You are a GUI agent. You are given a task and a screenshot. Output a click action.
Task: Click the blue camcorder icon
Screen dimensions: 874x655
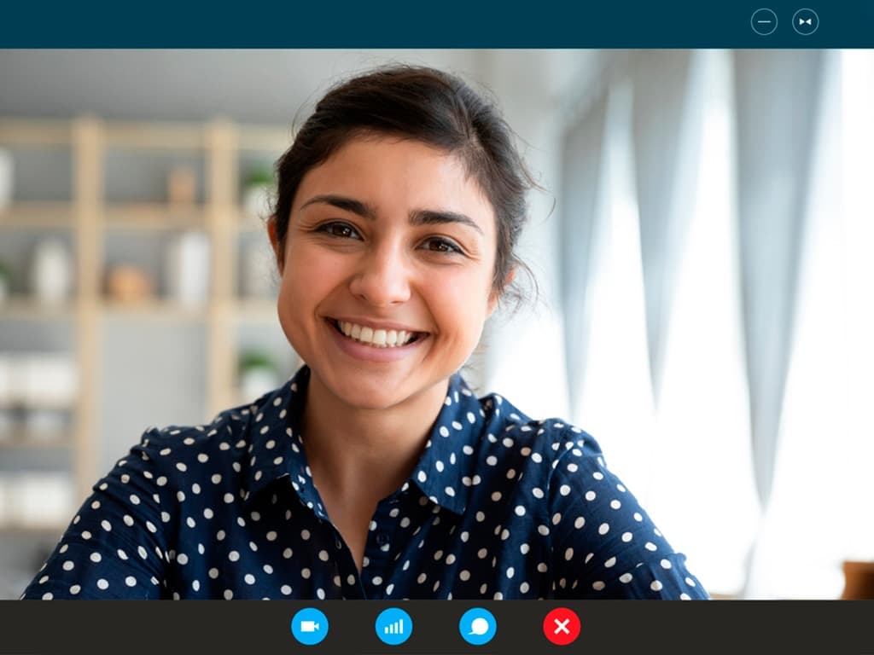click(x=309, y=627)
